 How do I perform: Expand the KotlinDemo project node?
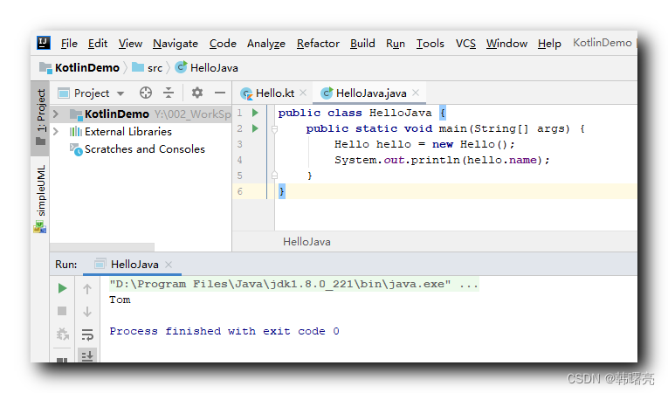point(56,114)
